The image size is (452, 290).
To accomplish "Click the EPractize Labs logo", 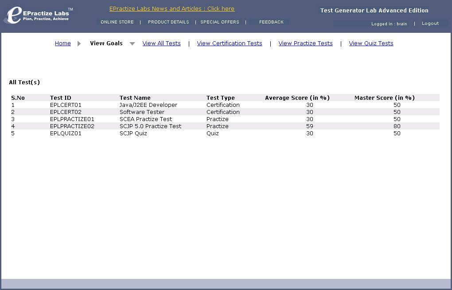I will (38, 15).
